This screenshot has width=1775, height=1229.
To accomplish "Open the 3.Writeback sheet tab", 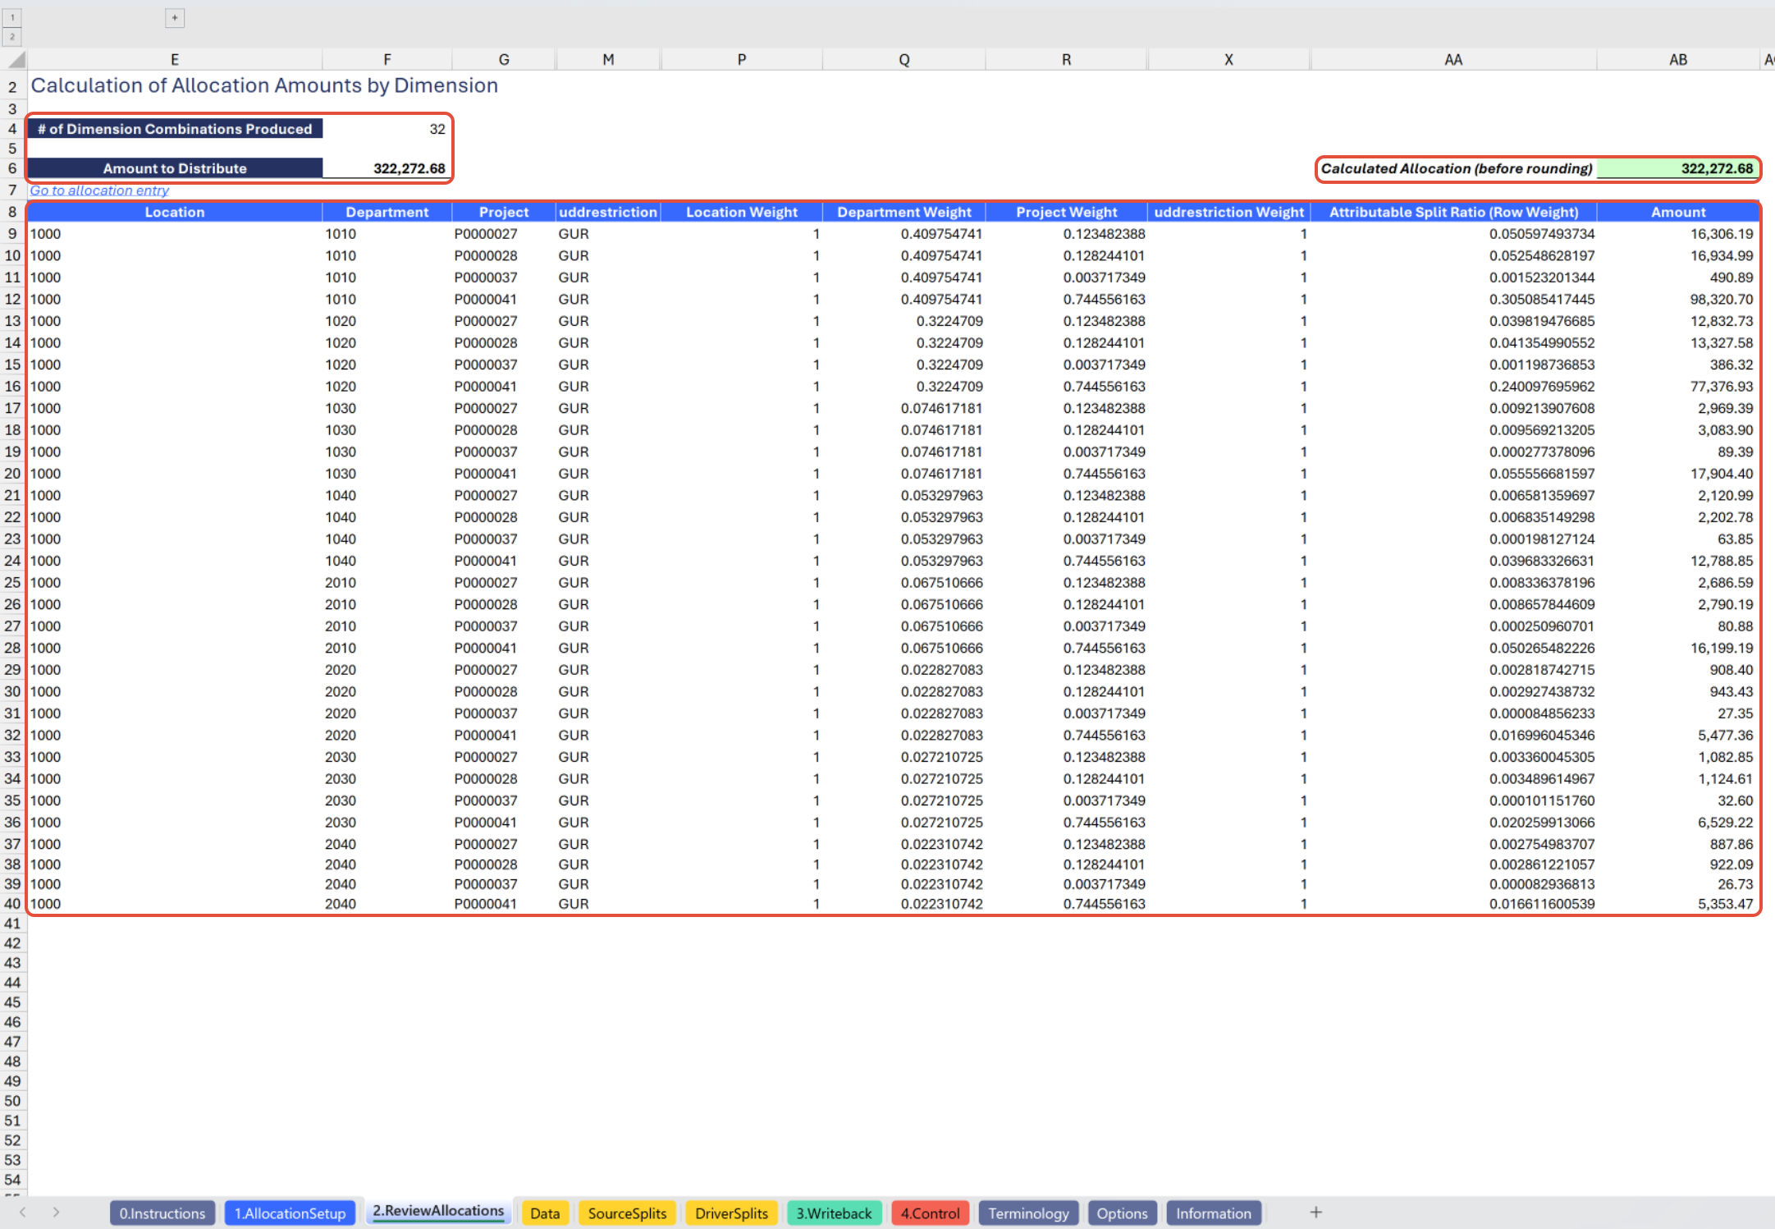I will 834,1213.
